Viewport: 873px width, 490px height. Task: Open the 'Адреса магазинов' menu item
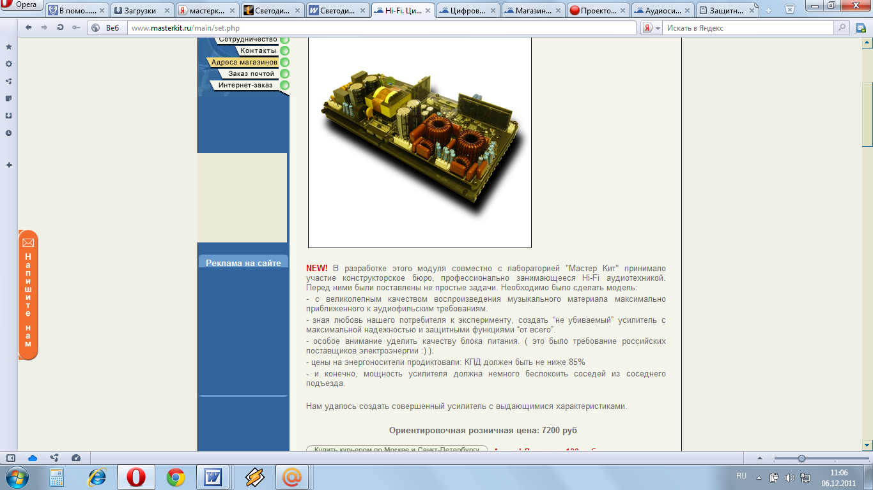pos(243,63)
